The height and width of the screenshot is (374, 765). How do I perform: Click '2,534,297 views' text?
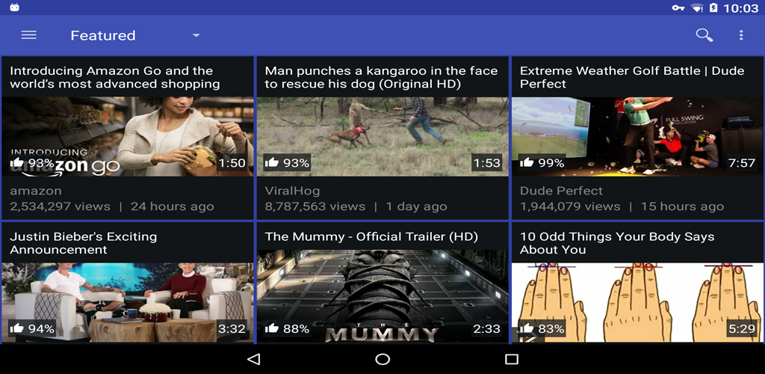tap(60, 206)
